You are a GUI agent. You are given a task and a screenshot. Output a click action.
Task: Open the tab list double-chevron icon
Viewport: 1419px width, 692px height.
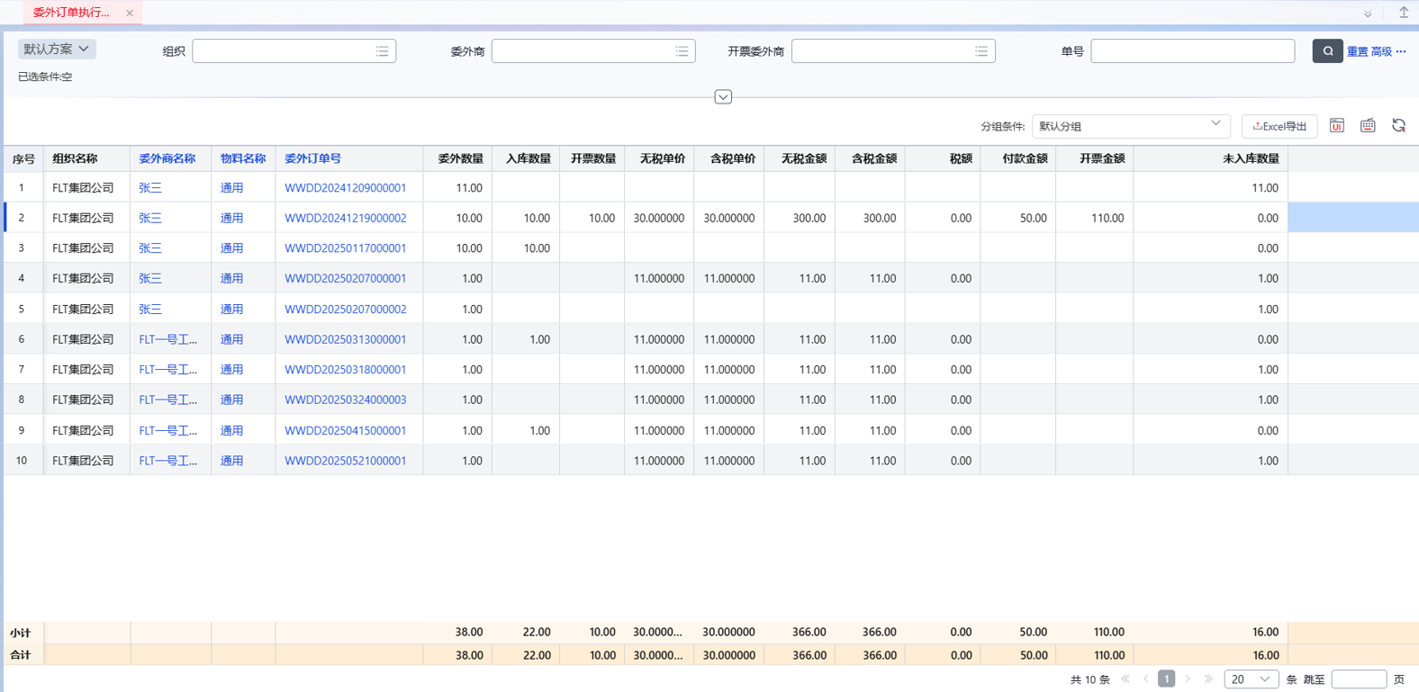point(1368,13)
